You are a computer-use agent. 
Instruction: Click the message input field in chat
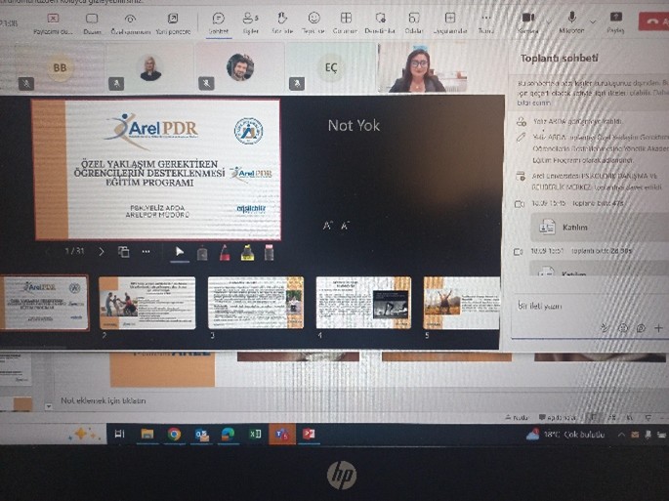click(576, 306)
